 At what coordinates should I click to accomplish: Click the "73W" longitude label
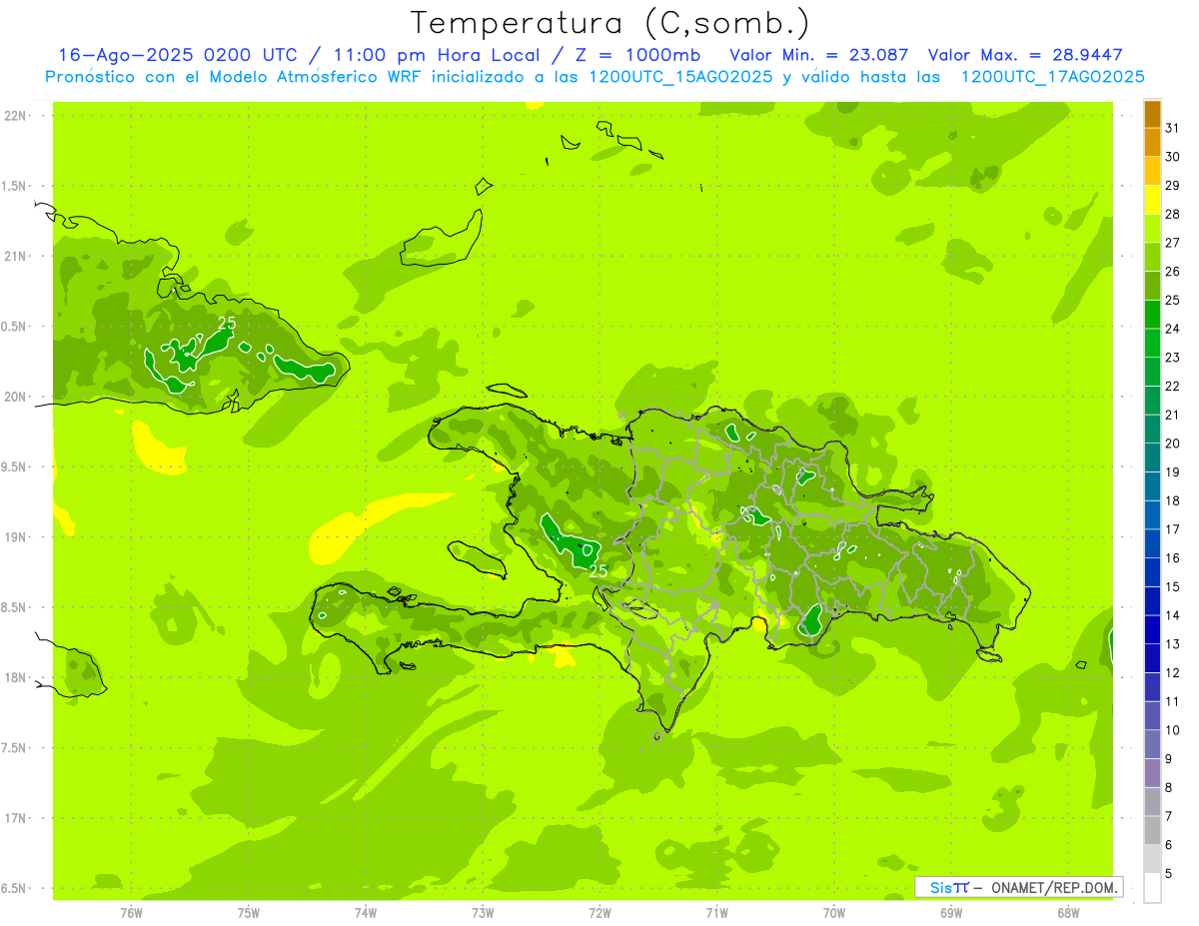[483, 913]
